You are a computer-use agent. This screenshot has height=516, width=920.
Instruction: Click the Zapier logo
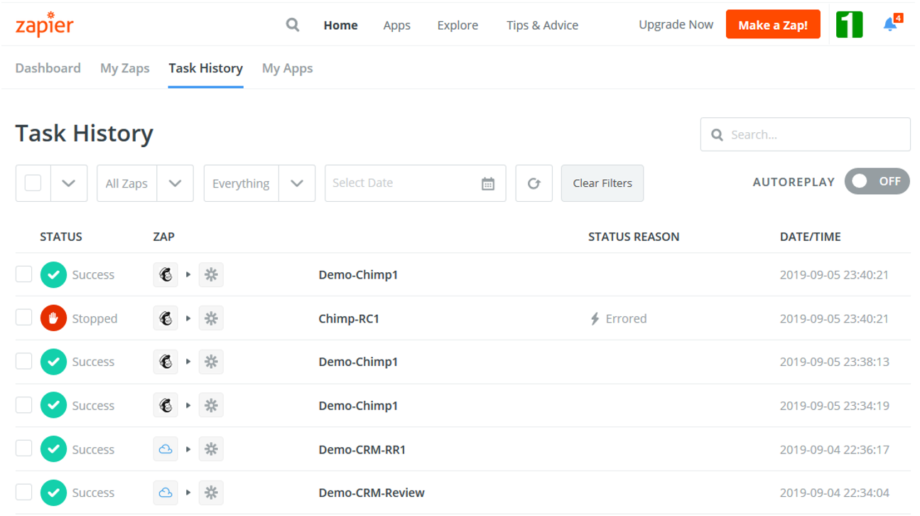point(44,24)
